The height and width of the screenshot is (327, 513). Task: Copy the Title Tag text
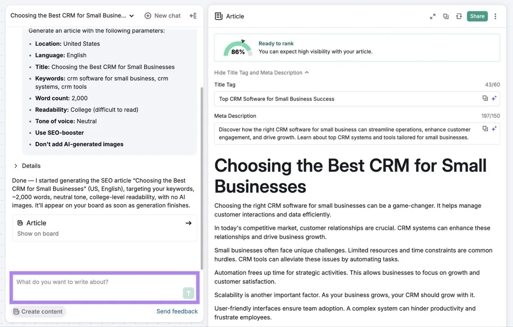tap(485, 98)
